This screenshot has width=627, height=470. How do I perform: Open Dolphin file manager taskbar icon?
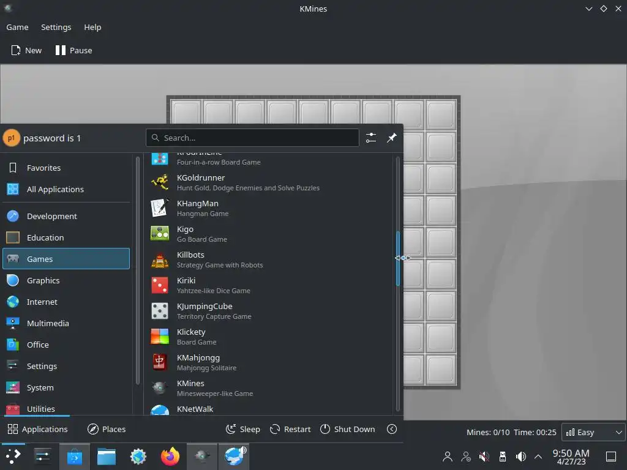coord(107,457)
